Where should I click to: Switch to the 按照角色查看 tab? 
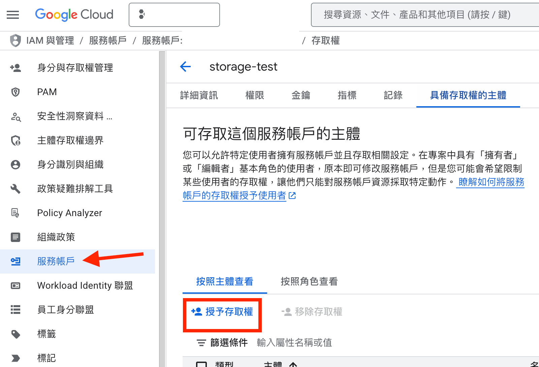[x=309, y=282]
